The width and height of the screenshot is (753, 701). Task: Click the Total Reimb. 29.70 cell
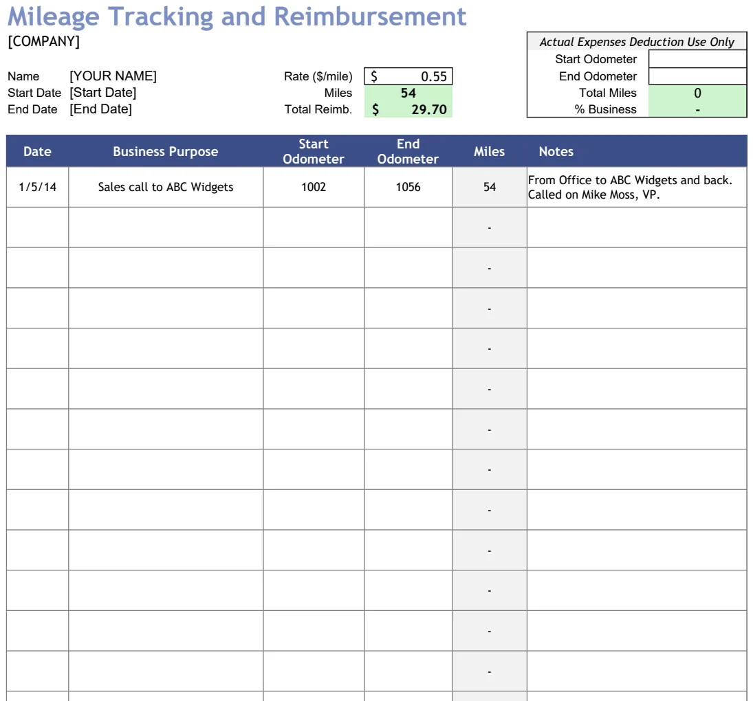(x=408, y=109)
